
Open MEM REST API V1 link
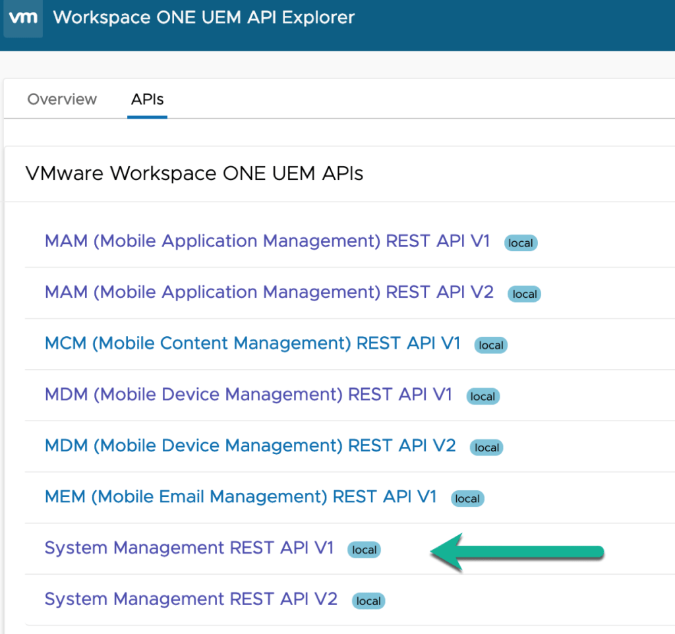241,496
